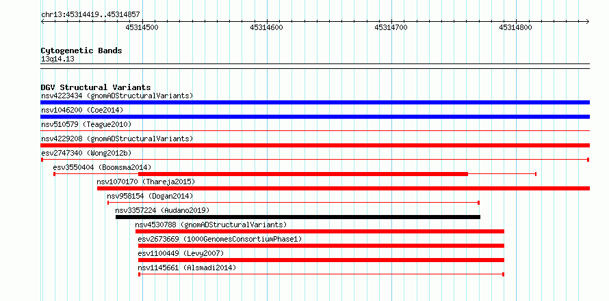This screenshot has height=301, width=609.
Task: Select the black nsv3357224 Audano2019 bar
Action: 298,217
